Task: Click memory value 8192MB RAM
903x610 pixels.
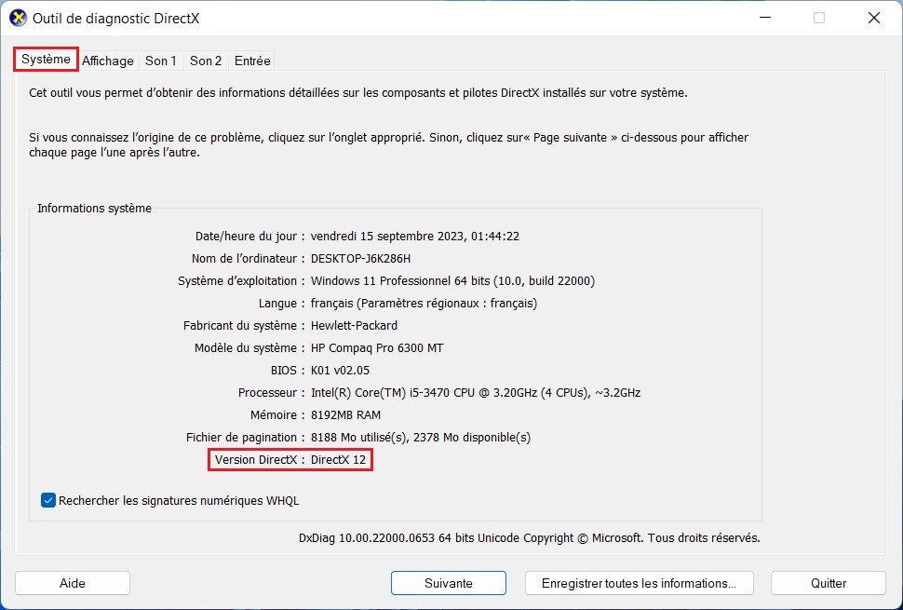Action: pos(345,415)
